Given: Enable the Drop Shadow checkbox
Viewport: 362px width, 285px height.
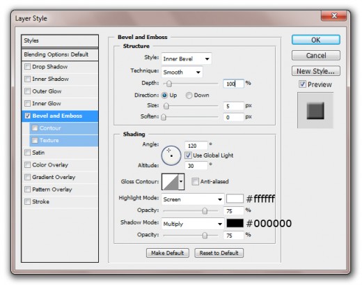Looking at the screenshot, I should (27, 67).
